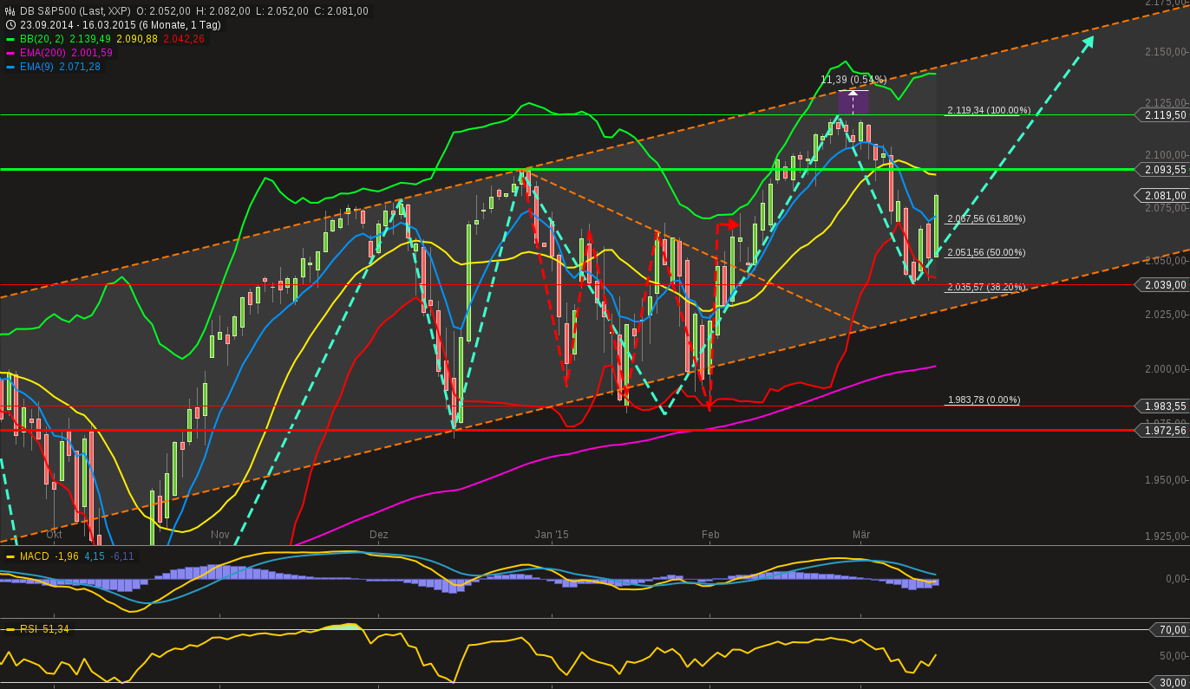
Task: Click the EMA(9) value 2.071,28
Action: [x=80, y=67]
